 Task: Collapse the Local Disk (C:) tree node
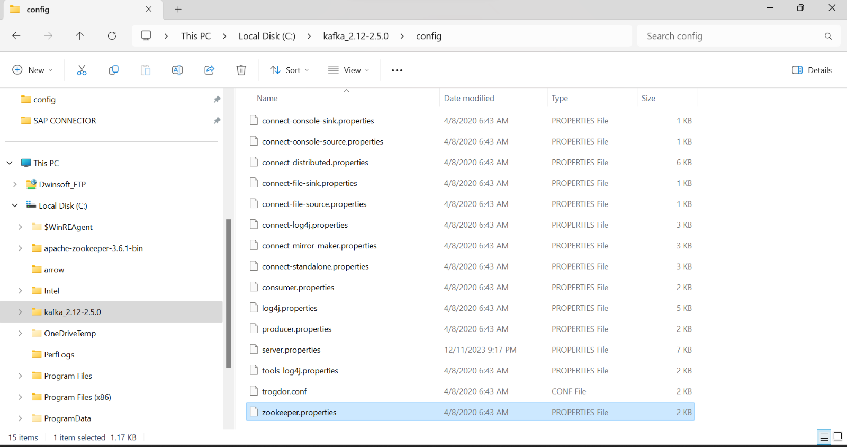click(x=15, y=205)
